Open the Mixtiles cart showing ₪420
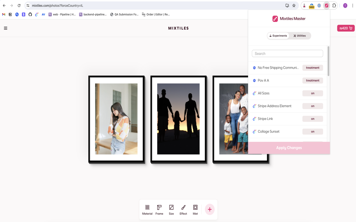356x222 pixels. tap(345, 28)
